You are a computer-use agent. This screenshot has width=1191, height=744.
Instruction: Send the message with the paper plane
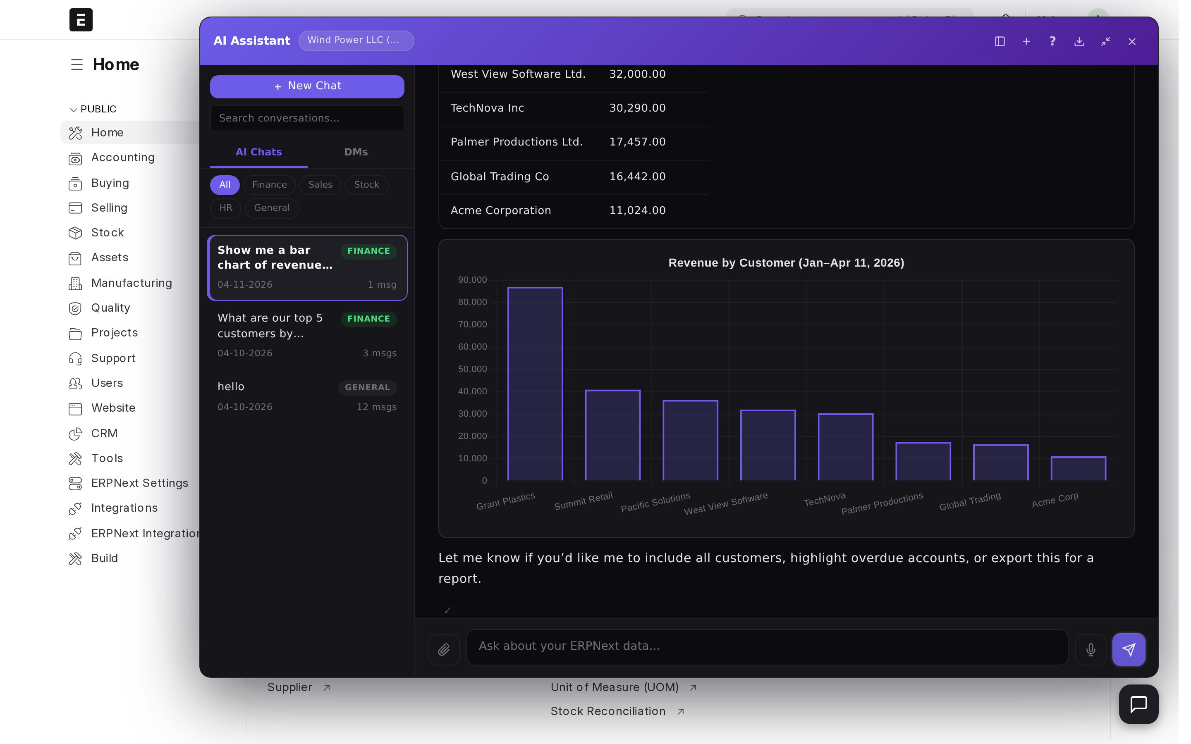pos(1129,649)
